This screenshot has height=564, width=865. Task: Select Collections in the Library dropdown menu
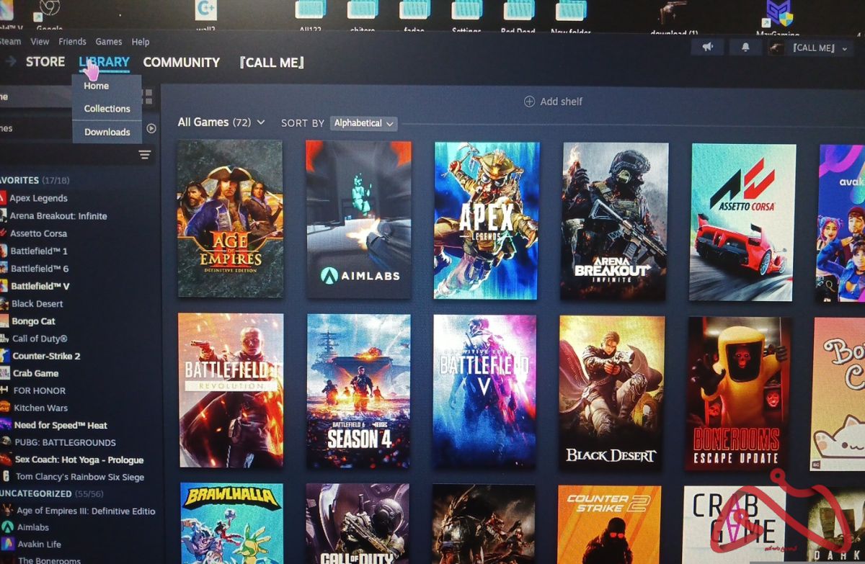click(107, 109)
